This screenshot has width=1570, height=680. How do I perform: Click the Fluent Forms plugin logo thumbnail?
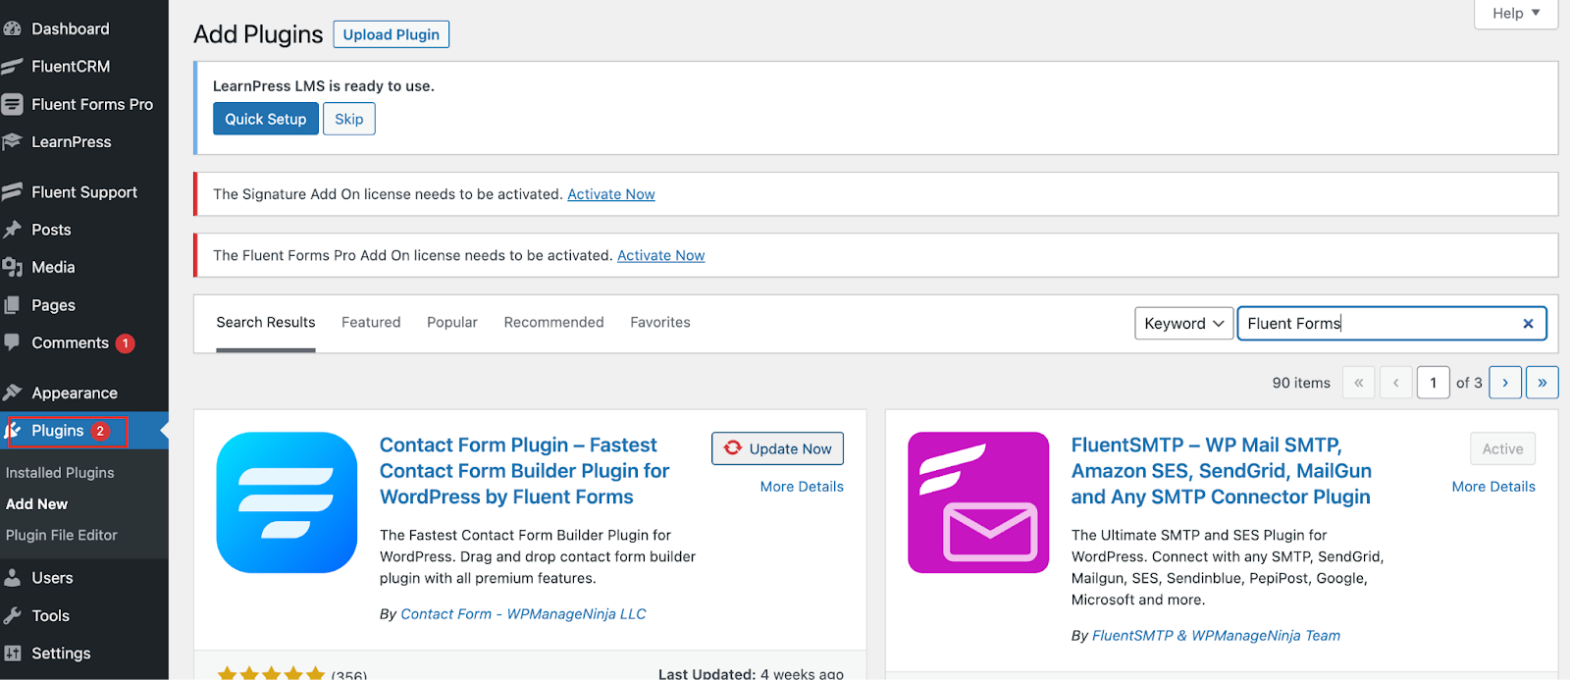(x=287, y=502)
